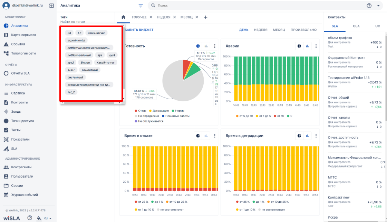Open the theme paint bucket icon in footer

(39, 218)
